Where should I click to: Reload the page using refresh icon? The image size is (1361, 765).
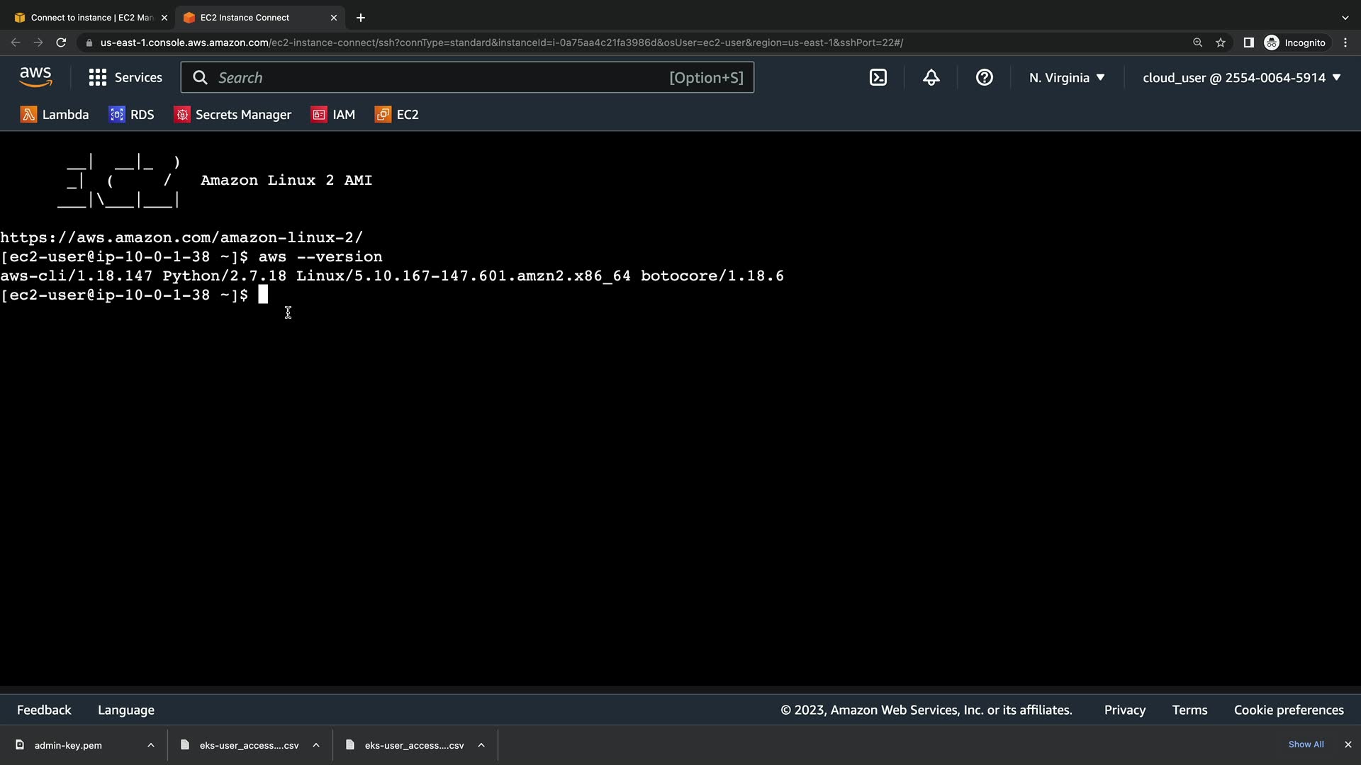pyautogui.click(x=61, y=42)
